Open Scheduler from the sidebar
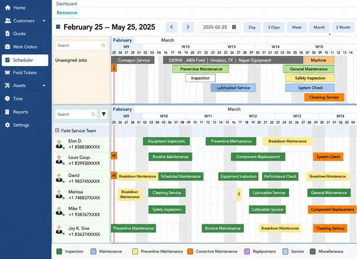Screen dimensions: 357x259 pos(25,60)
